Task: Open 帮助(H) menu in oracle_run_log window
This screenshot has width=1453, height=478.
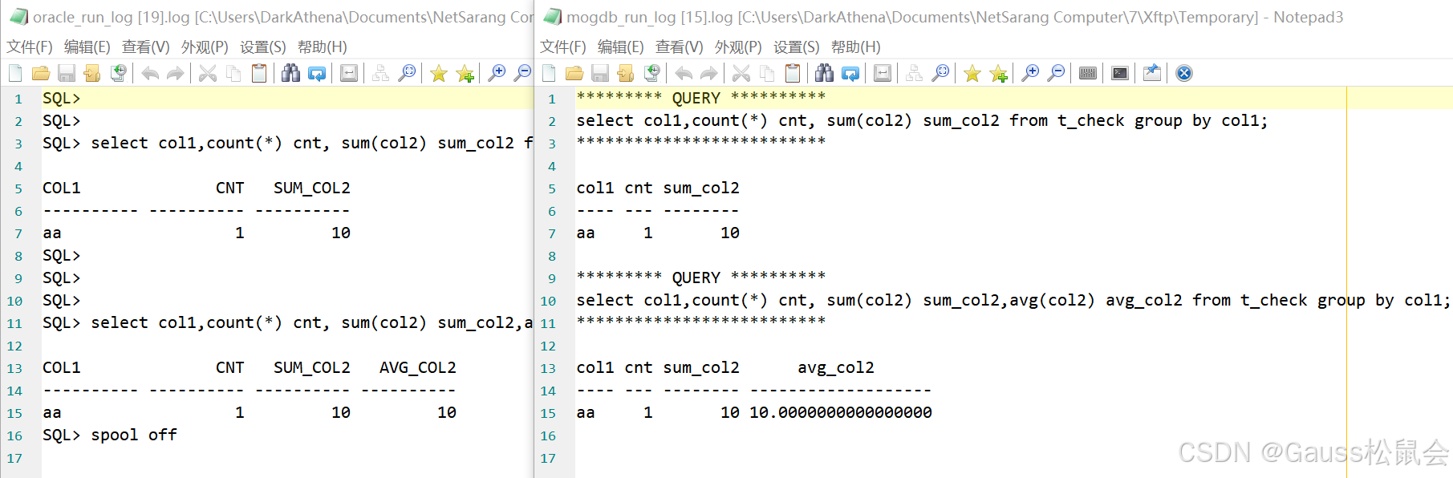Action: point(323,47)
